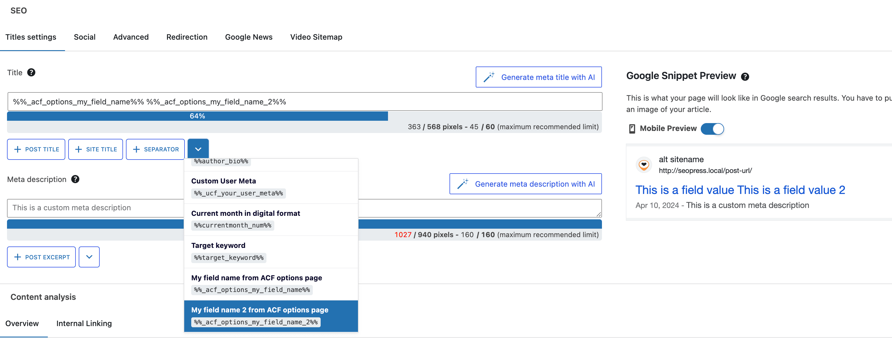Viewport: 892px width, 343px height.
Task: Click the red '1027' pixel count
Action: coord(403,235)
